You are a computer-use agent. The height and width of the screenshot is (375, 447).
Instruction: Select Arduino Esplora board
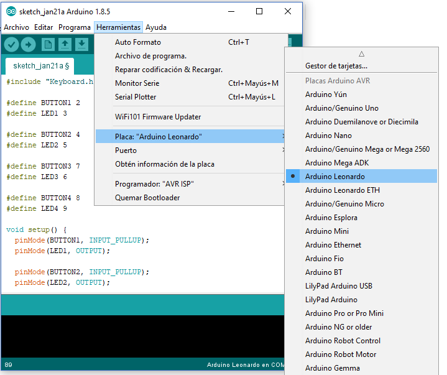(361, 218)
